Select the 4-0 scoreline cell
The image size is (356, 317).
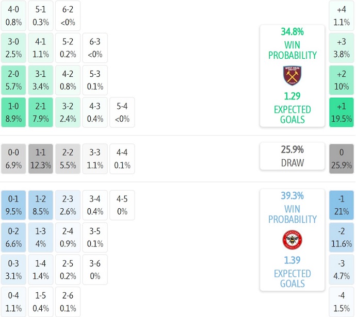point(14,16)
